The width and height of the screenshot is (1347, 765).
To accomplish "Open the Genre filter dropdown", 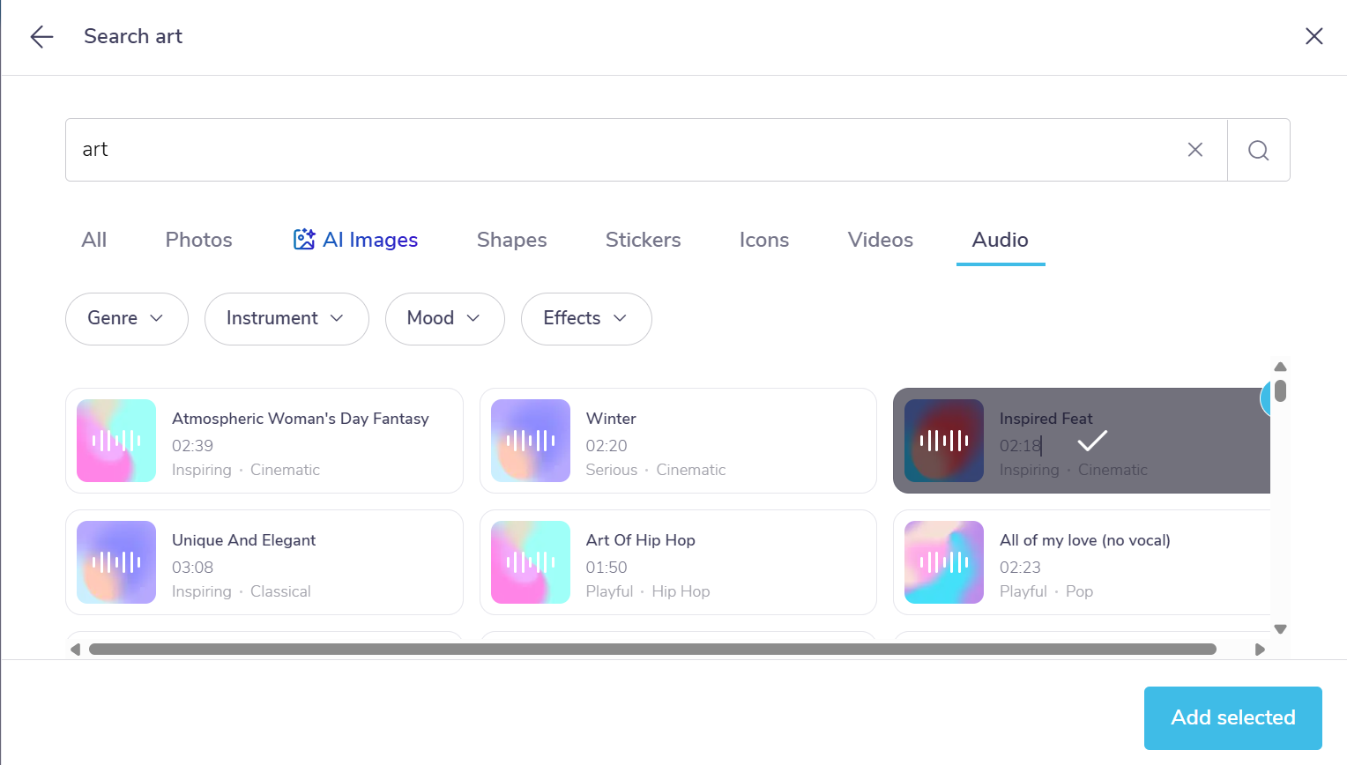I will (126, 318).
